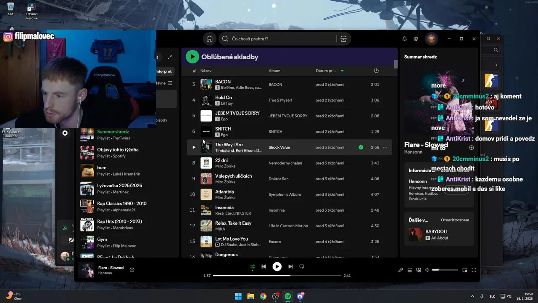This screenshot has height=303, width=538.
Task: Adjust the volume slider
Action: pos(445,270)
